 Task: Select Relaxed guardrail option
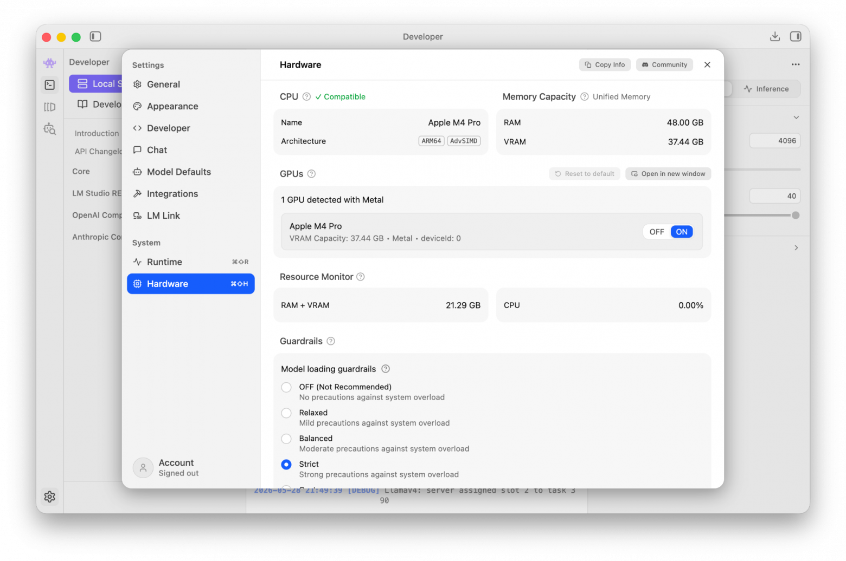(286, 413)
